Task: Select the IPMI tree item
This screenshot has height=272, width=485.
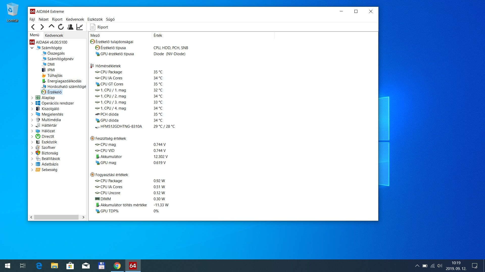Action: coord(51,70)
